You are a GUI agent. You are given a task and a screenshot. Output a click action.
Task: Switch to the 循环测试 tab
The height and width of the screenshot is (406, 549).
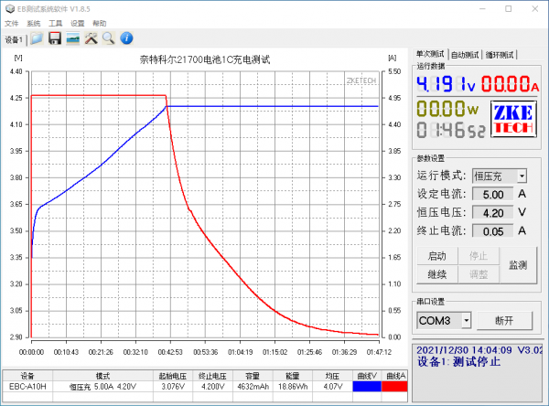point(501,54)
